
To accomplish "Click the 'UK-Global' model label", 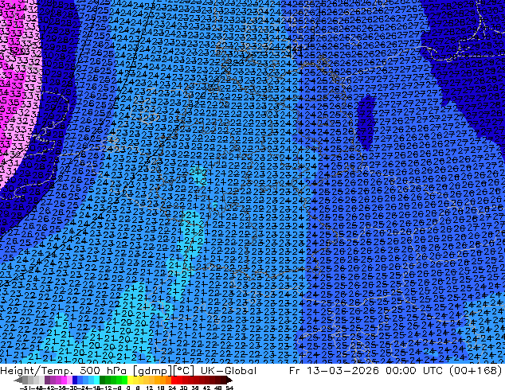I will coord(229,371).
